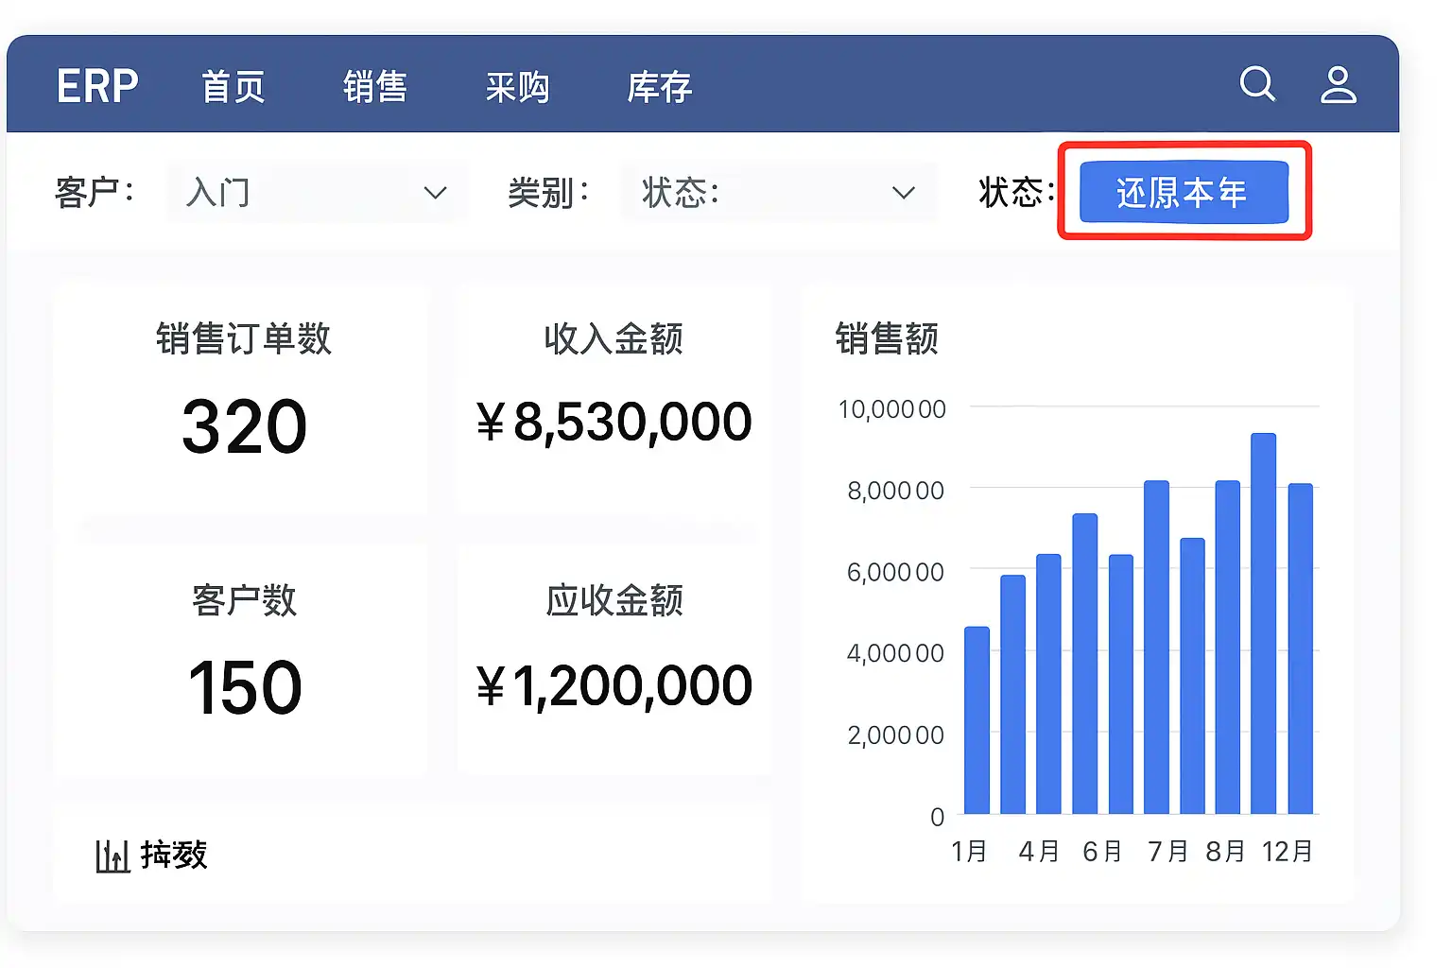The width and height of the screenshot is (1452, 968).
Task: Click the 12月 axis label
Action: [1288, 852]
